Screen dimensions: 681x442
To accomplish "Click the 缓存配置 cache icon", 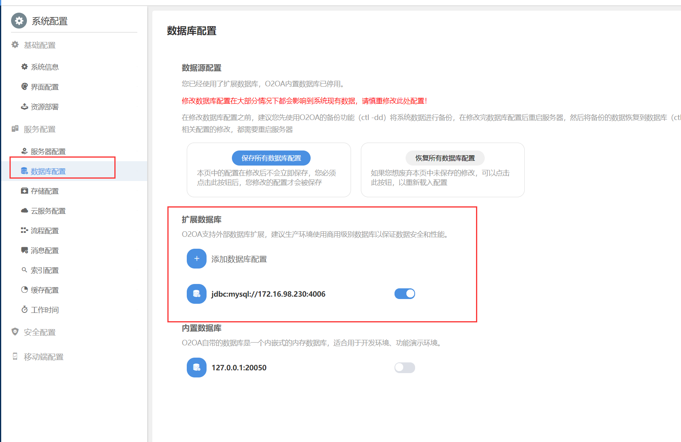I will (25, 290).
